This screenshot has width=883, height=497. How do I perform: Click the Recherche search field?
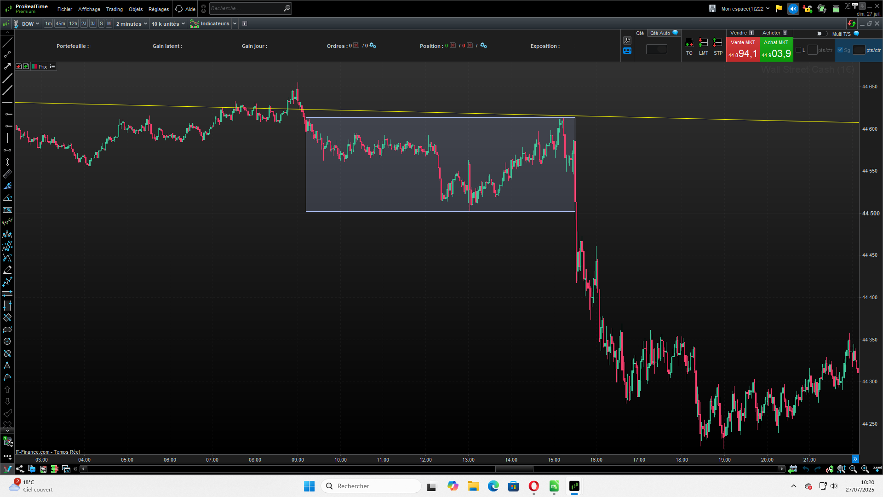coord(246,8)
